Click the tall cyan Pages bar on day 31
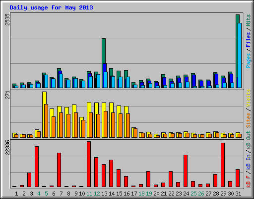The height and width of the screenshot is (199, 254). [240, 55]
